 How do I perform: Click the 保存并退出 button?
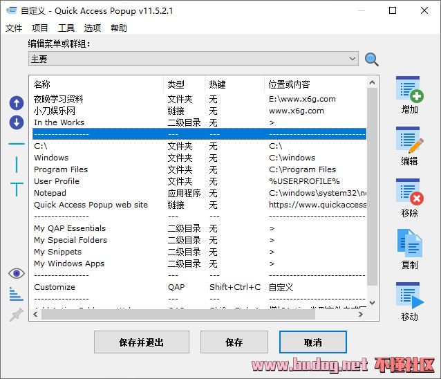click(142, 342)
